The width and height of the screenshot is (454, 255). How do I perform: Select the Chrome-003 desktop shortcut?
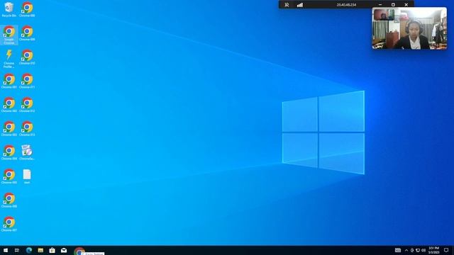(9, 129)
